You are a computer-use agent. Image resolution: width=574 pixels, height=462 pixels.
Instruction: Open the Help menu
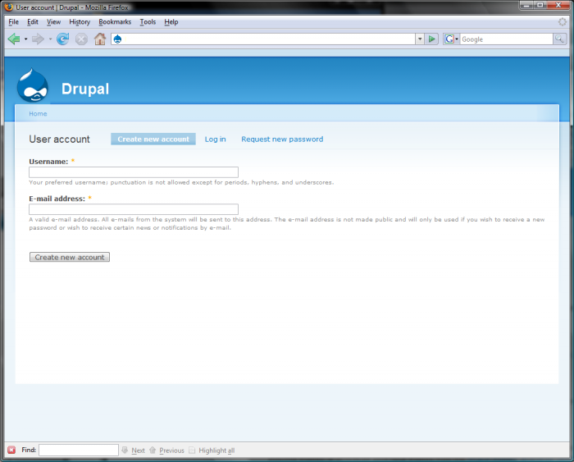171,22
